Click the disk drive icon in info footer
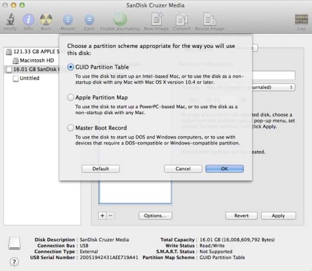 (14, 243)
